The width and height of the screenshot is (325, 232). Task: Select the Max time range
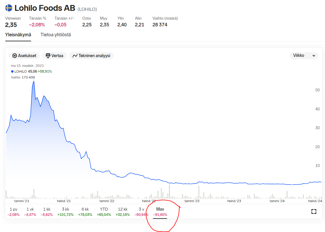click(160, 212)
